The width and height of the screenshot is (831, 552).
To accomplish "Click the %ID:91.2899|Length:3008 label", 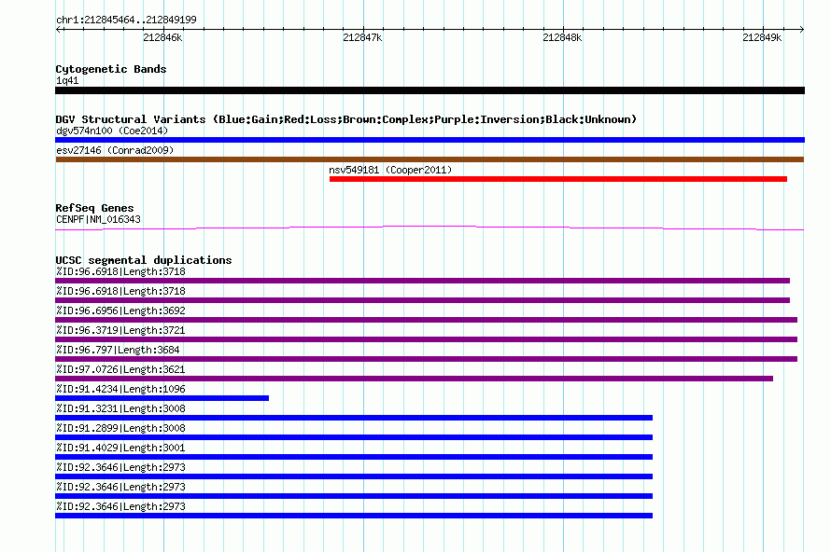I will 120,428.
